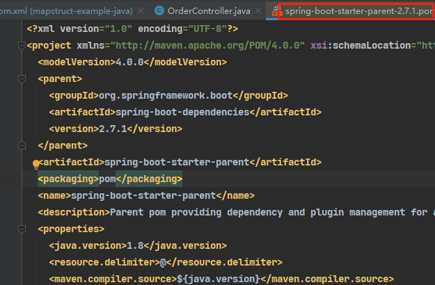Fold the properties section

21,229
